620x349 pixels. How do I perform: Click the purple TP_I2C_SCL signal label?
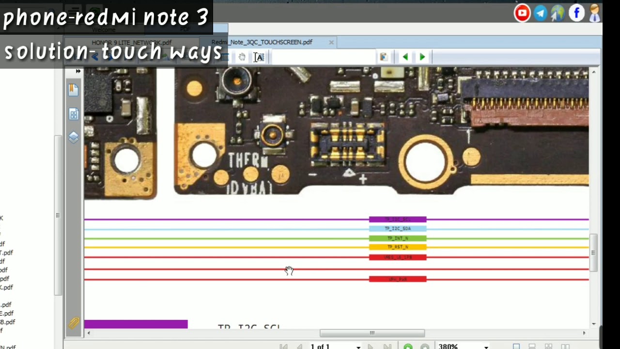pos(398,220)
